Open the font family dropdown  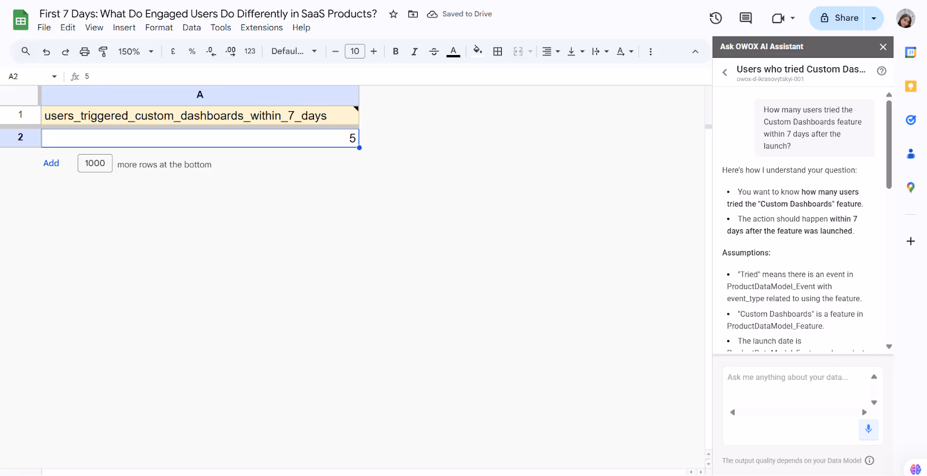click(x=294, y=52)
